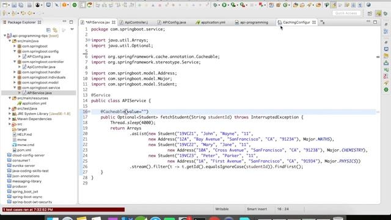This screenshot has height=220, width=391.
Task: Select ApiController.java in Package Explorer
Action: pos(41,67)
